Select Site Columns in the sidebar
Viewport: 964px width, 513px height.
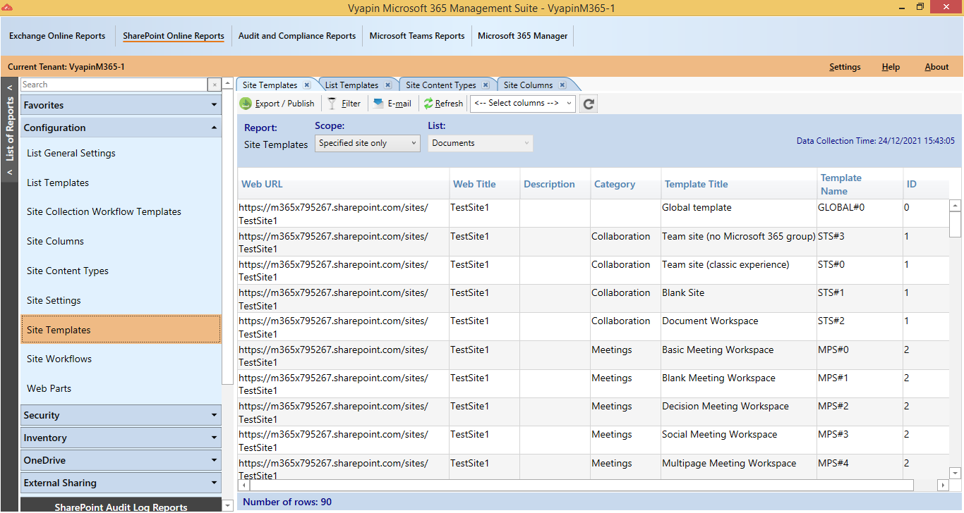pos(121,241)
